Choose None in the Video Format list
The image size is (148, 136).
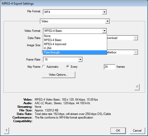click(x=75, y=36)
